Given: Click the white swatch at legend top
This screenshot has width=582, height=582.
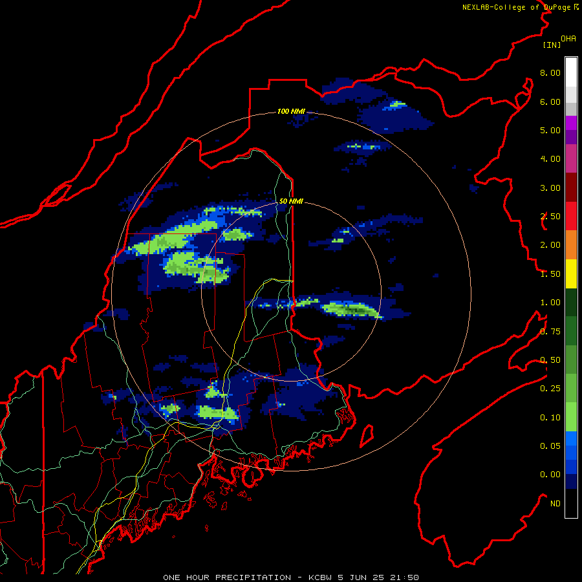Looking at the screenshot, I should pyautogui.click(x=571, y=72).
